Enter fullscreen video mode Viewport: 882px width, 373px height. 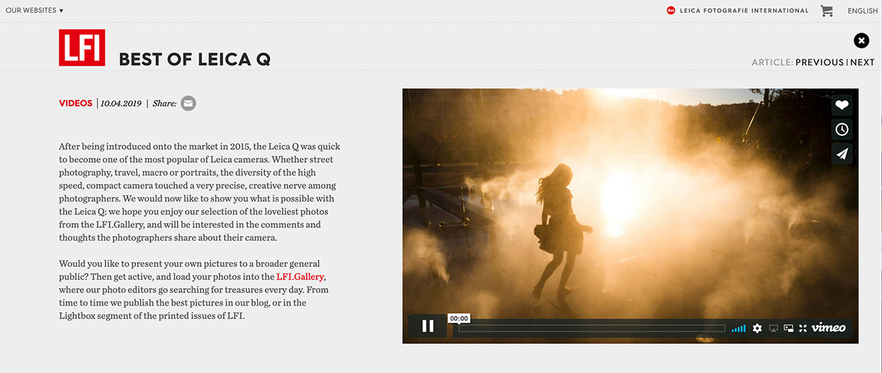803,328
